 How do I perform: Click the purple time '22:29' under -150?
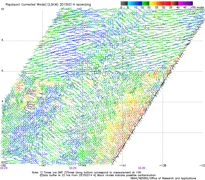click(4, 168)
